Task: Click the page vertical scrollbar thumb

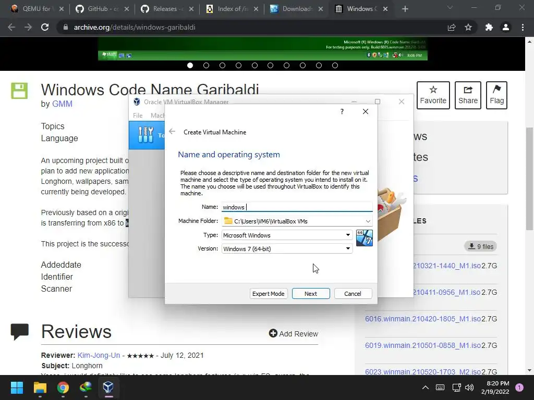Action: (x=529, y=179)
